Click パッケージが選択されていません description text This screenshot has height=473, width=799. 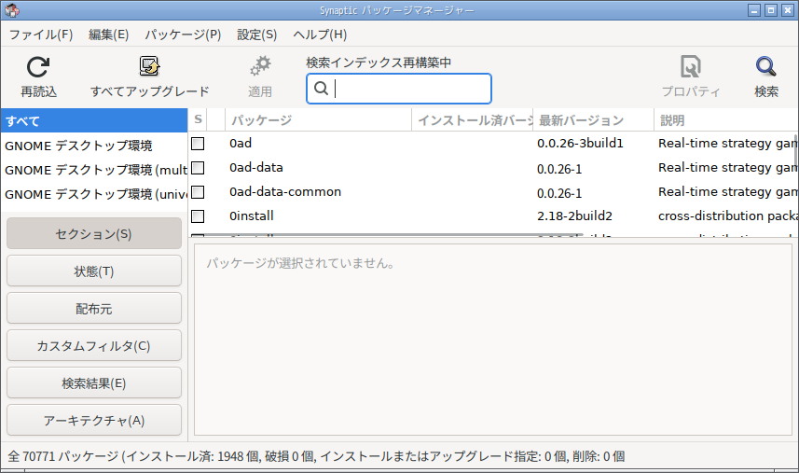click(x=300, y=263)
